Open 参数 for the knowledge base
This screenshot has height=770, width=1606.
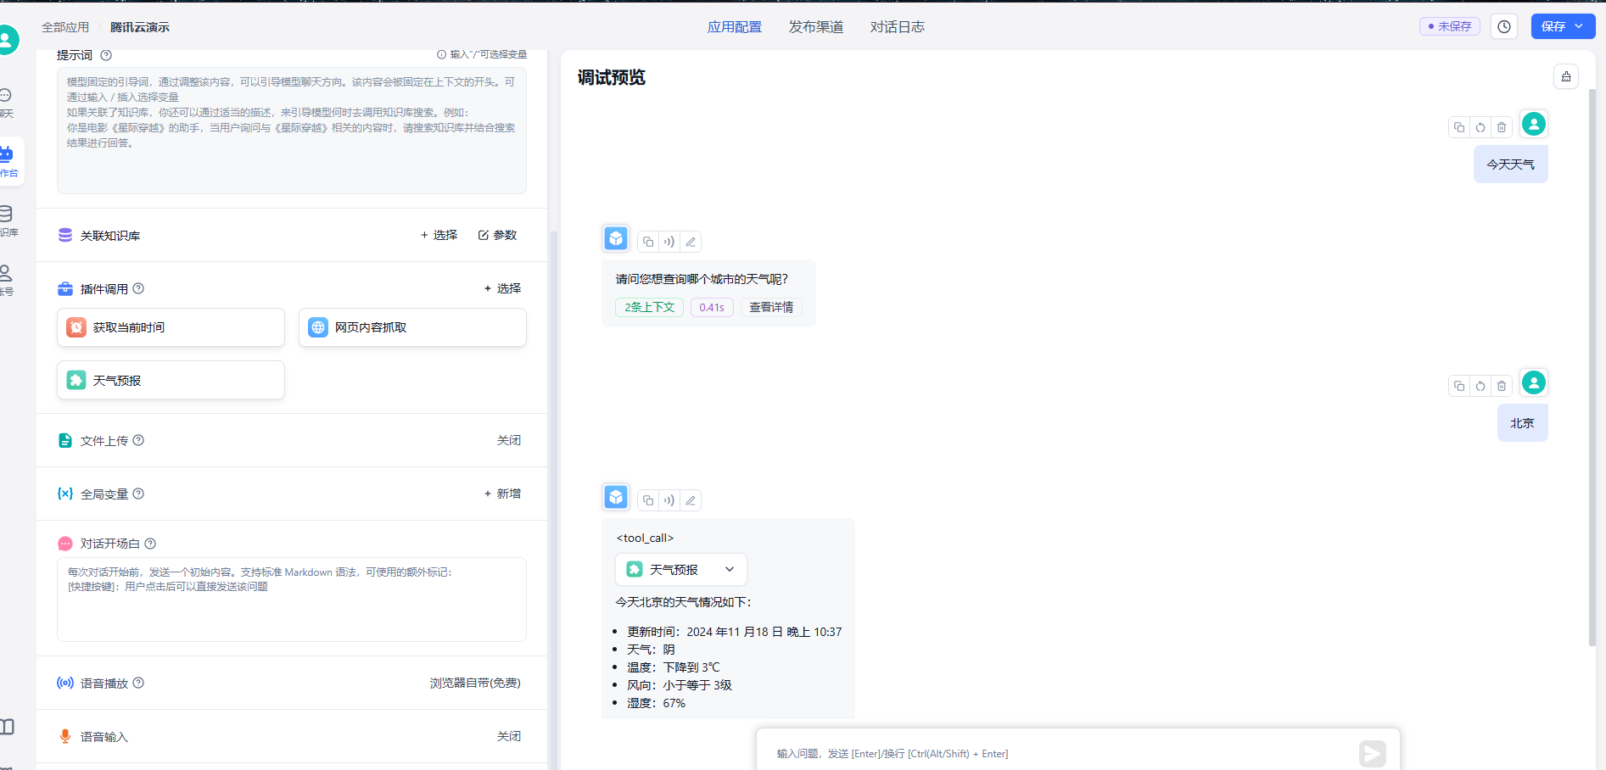click(x=497, y=235)
